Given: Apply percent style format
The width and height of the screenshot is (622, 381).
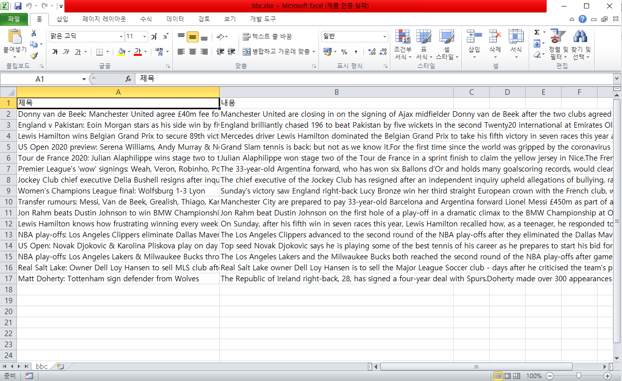Looking at the screenshot, I should [x=344, y=52].
